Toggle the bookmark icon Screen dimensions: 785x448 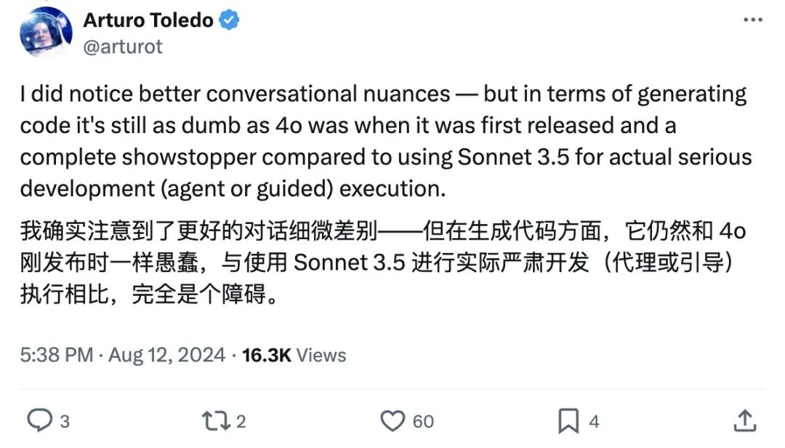[568, 420]
